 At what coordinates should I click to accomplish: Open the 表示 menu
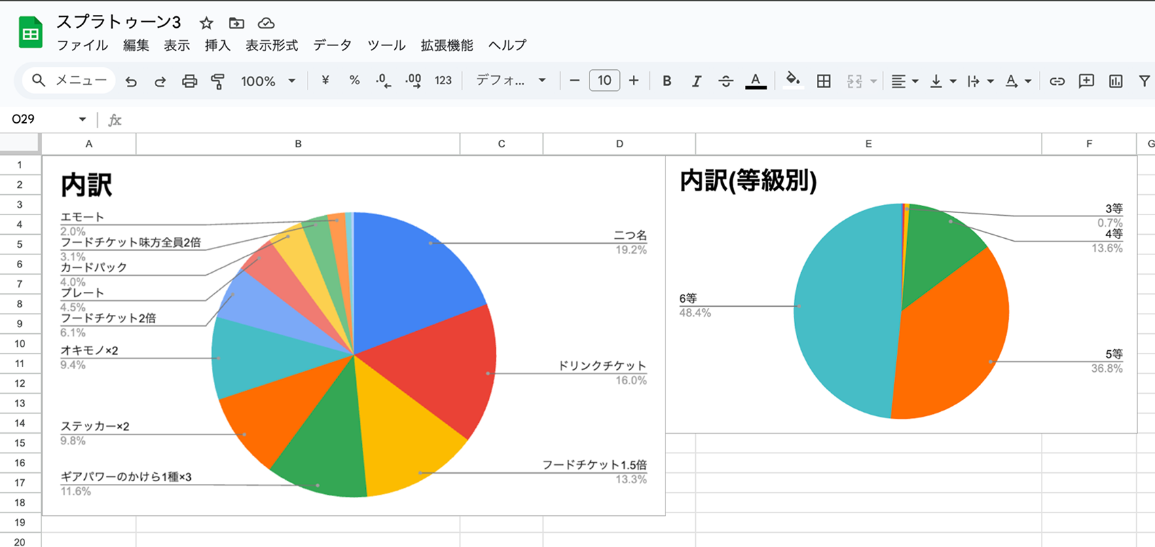177,45
